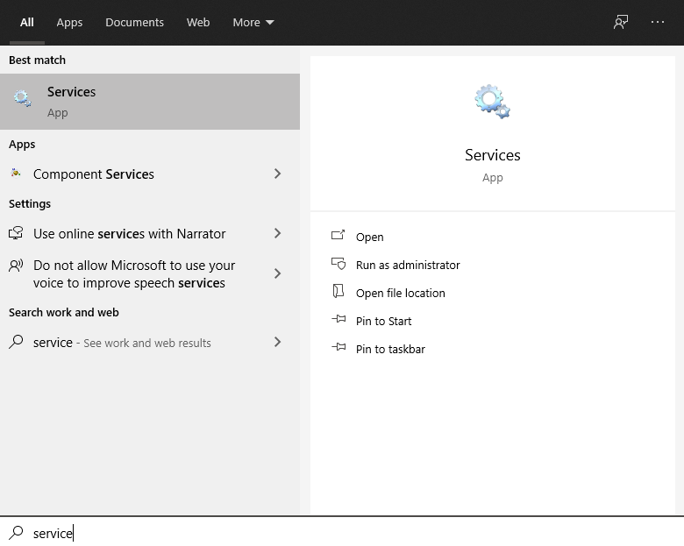Click the large Services gear icon

point(492,102)
